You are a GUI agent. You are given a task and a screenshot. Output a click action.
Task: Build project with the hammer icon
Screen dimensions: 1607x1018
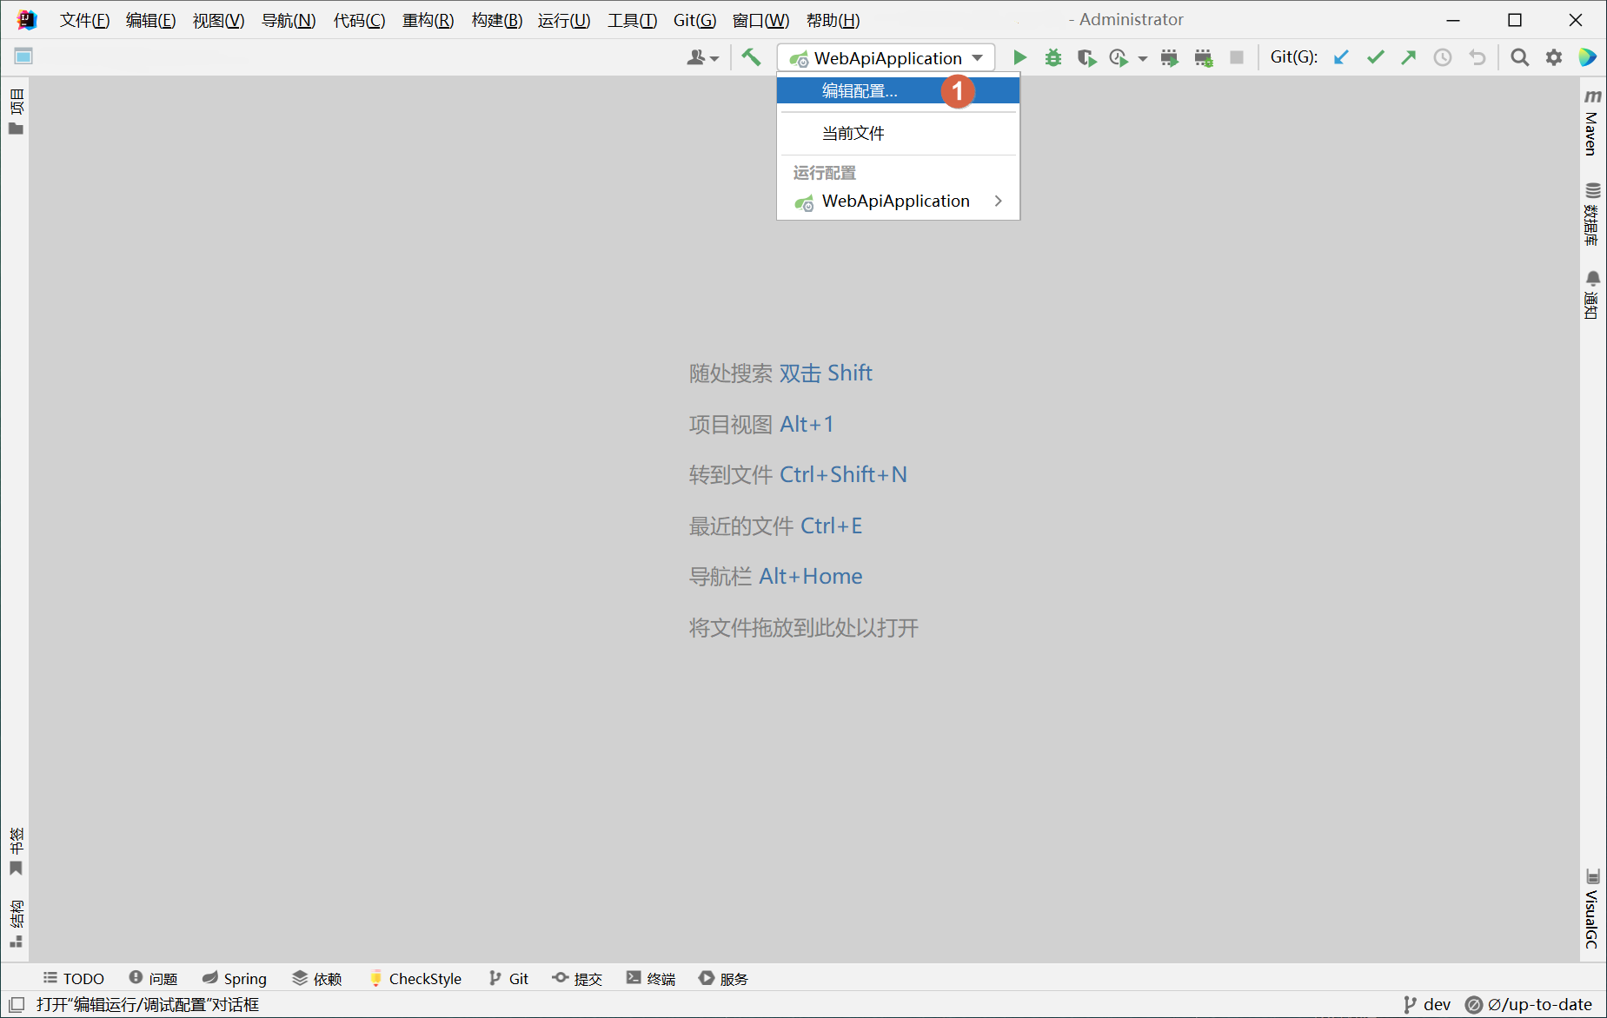tap(751, 58)
